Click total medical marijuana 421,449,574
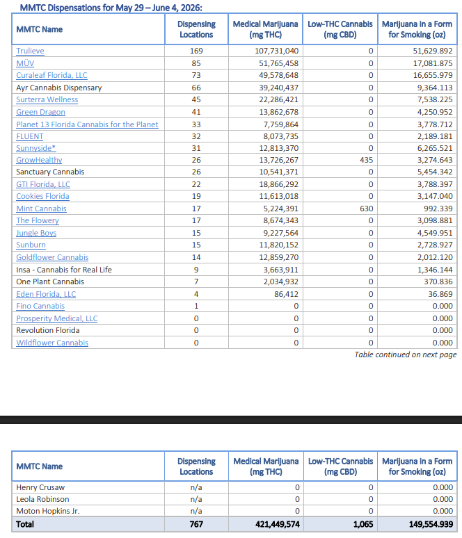Image resolution: width=462 pixels, height=538 pixels. pyautogui.click(x=277, y=524)
